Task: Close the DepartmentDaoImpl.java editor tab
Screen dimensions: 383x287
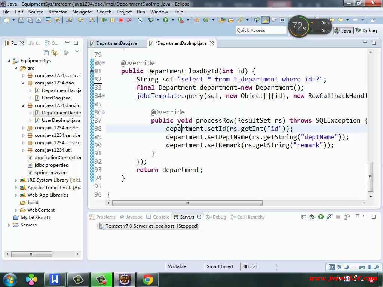Action: pyautogui.click(x=212, y=43)
